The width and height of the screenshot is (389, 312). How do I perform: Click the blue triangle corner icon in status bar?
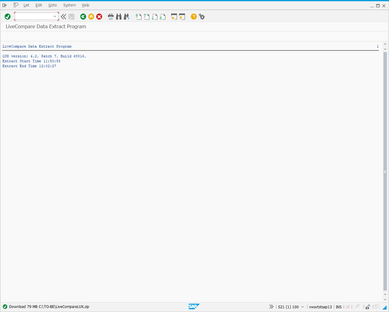[385, 307]
